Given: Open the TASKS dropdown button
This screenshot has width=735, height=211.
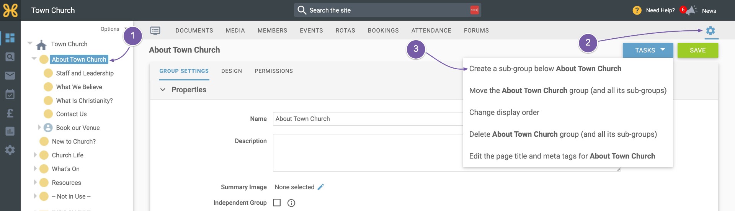Looking at the screenshot, I should 648,50.
